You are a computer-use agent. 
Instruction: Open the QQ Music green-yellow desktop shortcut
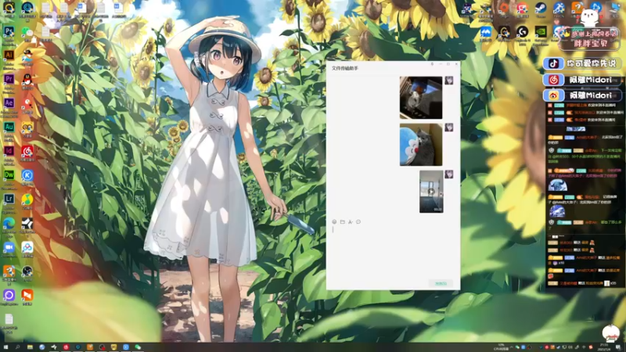pos(27,199)
